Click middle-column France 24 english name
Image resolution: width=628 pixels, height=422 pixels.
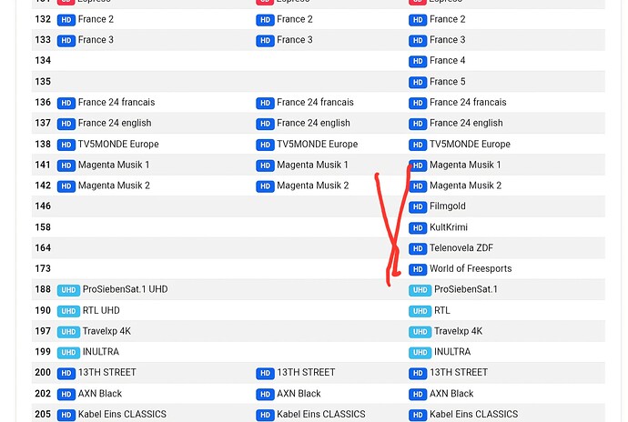tap(314, 124)
